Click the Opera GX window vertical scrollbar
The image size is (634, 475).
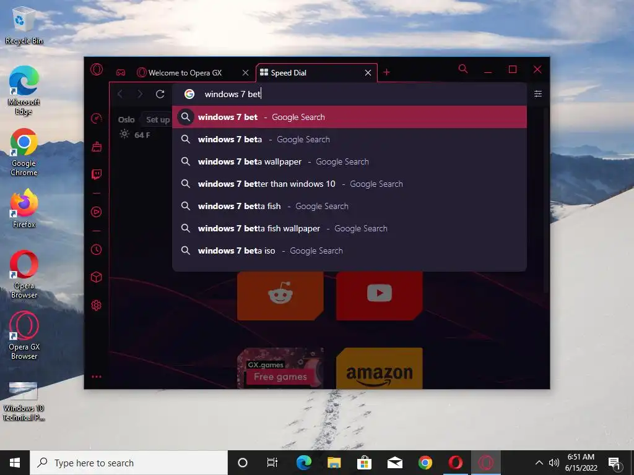coord(546,200)
